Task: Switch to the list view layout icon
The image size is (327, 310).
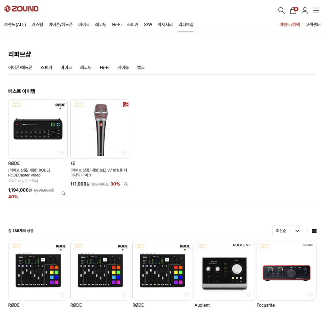Action: click(314, 231)
